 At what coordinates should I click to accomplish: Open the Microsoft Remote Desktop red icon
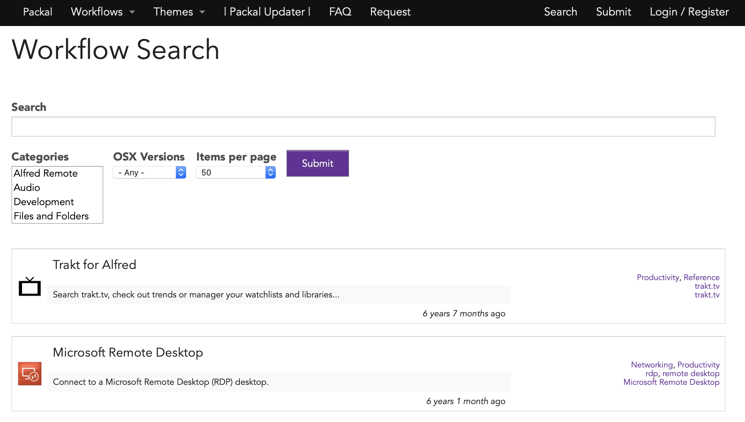pos(30,373)
